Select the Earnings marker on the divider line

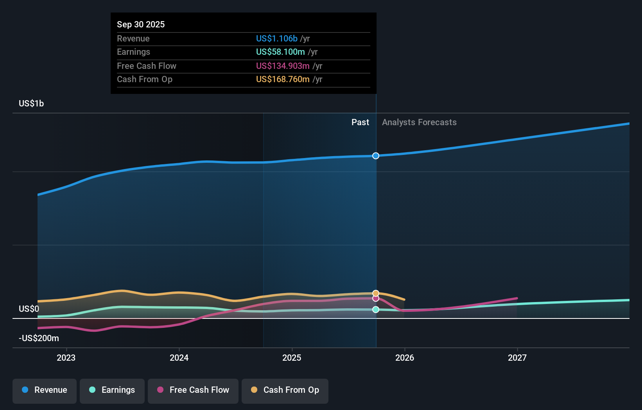coord(375,310)
